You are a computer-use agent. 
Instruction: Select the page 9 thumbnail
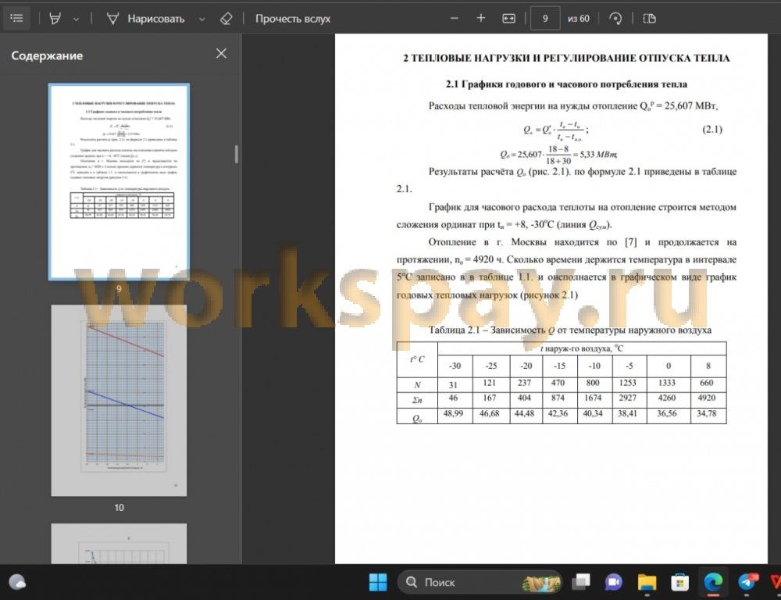(x=119, y=182)
